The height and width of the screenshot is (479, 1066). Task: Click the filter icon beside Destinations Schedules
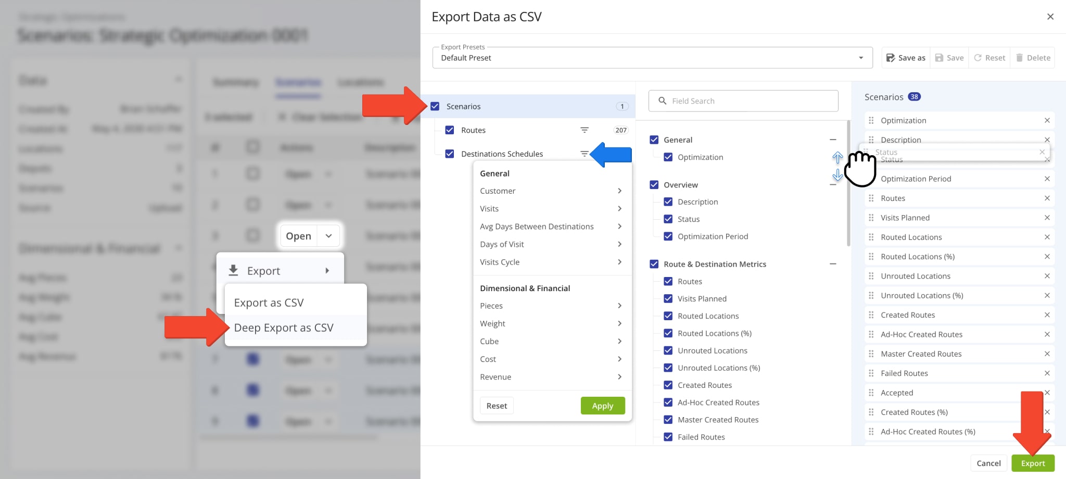pyautogui.click(x=585, y=154)
